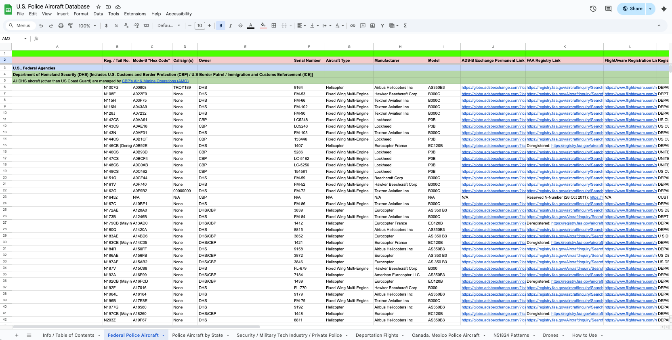Click the Share button
The width and height of the screenshot is (672, 340).
point(632,8)
